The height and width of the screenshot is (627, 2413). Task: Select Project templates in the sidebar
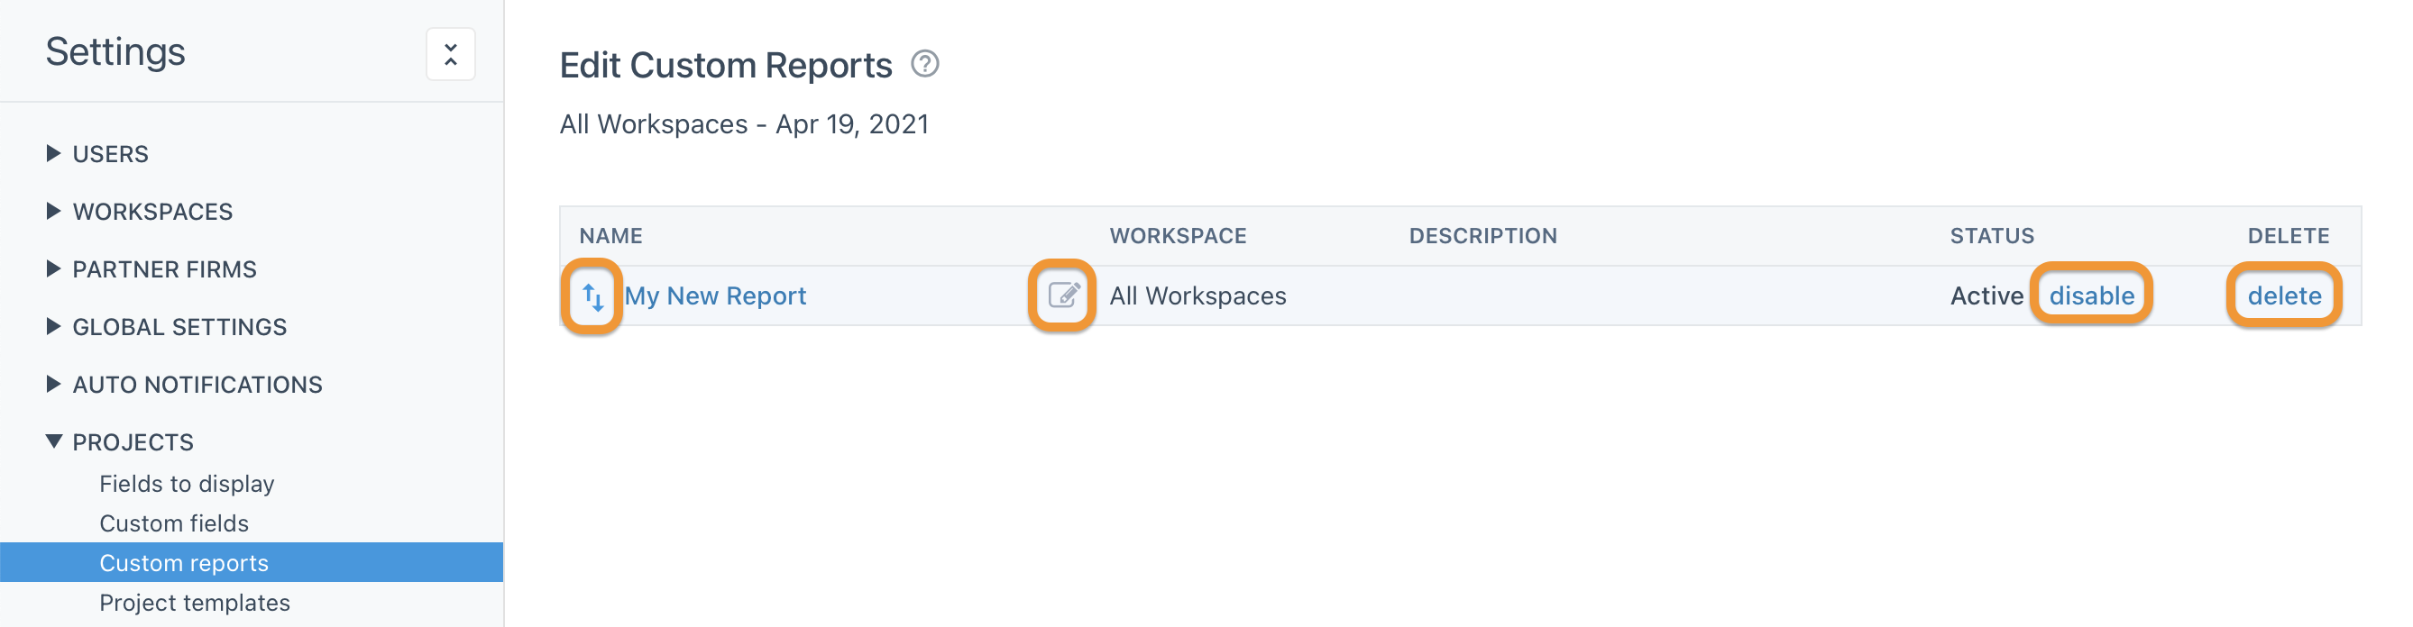click(195, 603)
